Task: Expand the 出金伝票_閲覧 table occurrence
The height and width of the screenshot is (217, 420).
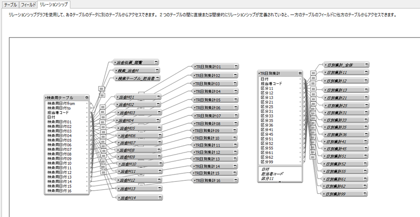Action: tap(156, 62)
